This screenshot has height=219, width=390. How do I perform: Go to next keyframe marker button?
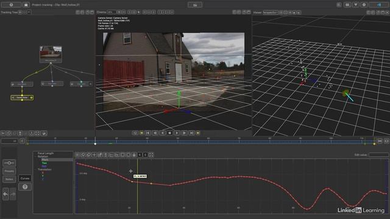[198, 133]
